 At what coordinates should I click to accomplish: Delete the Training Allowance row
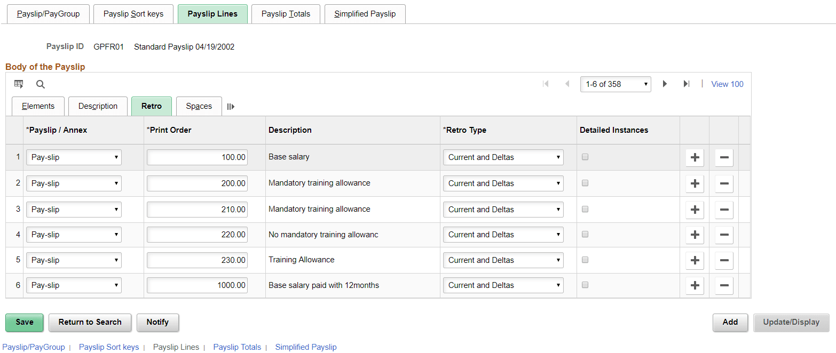pyautogui.click(x=724, y=261)
